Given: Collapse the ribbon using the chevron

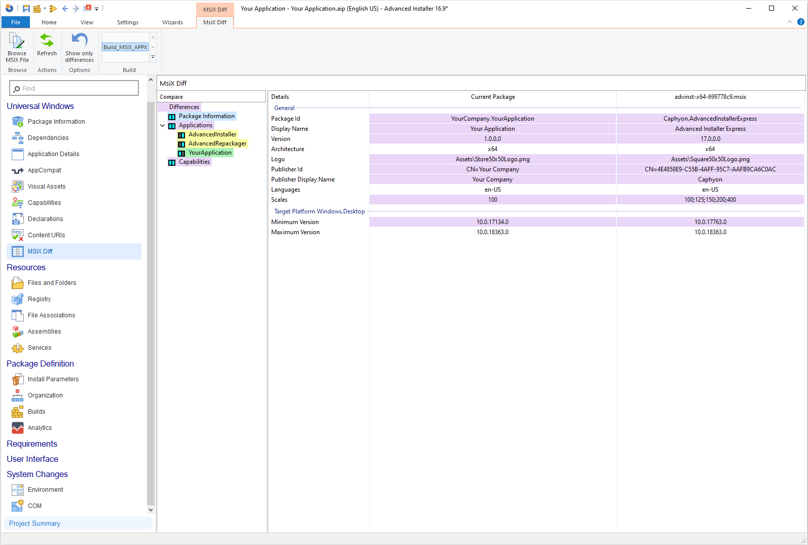Looking at the screenshot, I should (790, 22).
